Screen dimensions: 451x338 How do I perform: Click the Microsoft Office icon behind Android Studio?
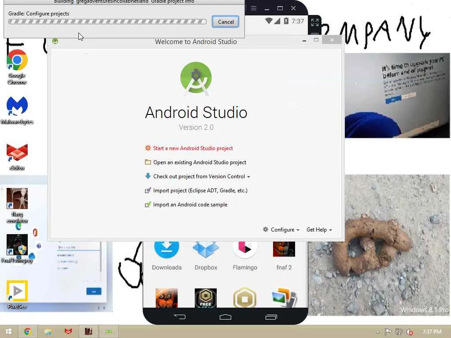(x=35, y=232)
